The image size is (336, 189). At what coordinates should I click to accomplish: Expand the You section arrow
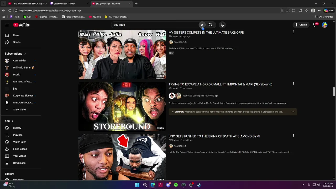tap(12, 121)
